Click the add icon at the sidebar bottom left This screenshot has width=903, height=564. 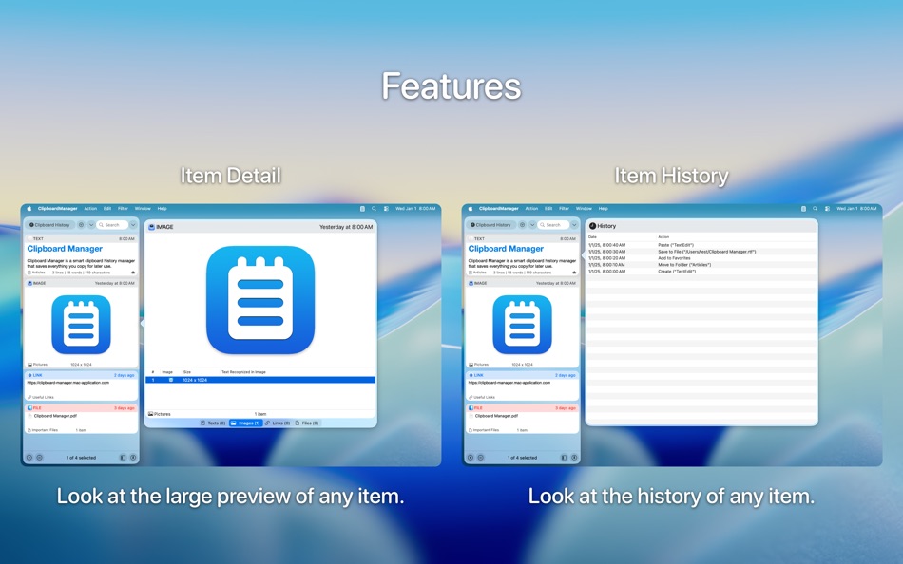pyautogui.click(x=29, y=458)
